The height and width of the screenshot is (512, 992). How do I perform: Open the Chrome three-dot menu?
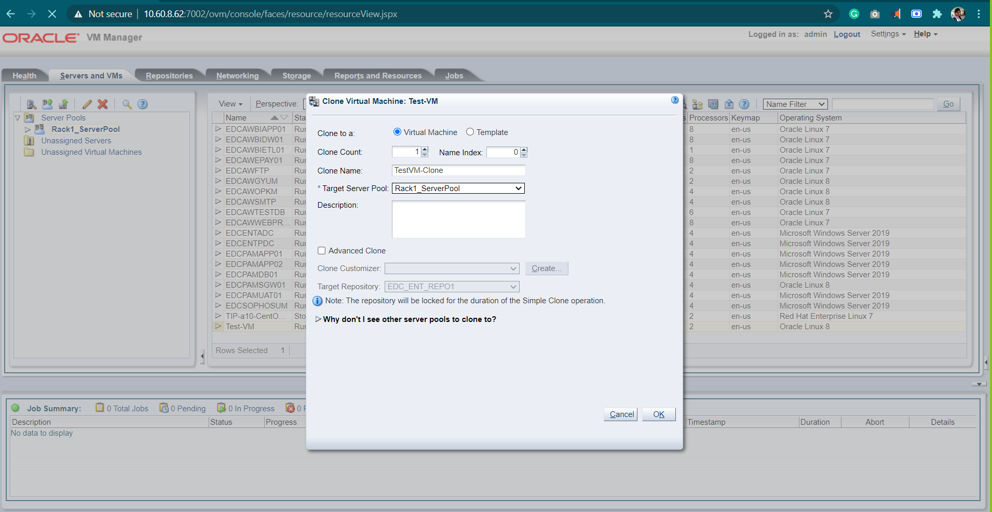(x=979, y=14)
